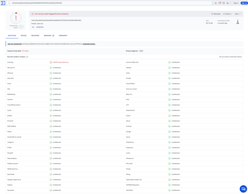
Task: Click the Gridinsoft (no cloud) vendor name
Action: [14, 137]
